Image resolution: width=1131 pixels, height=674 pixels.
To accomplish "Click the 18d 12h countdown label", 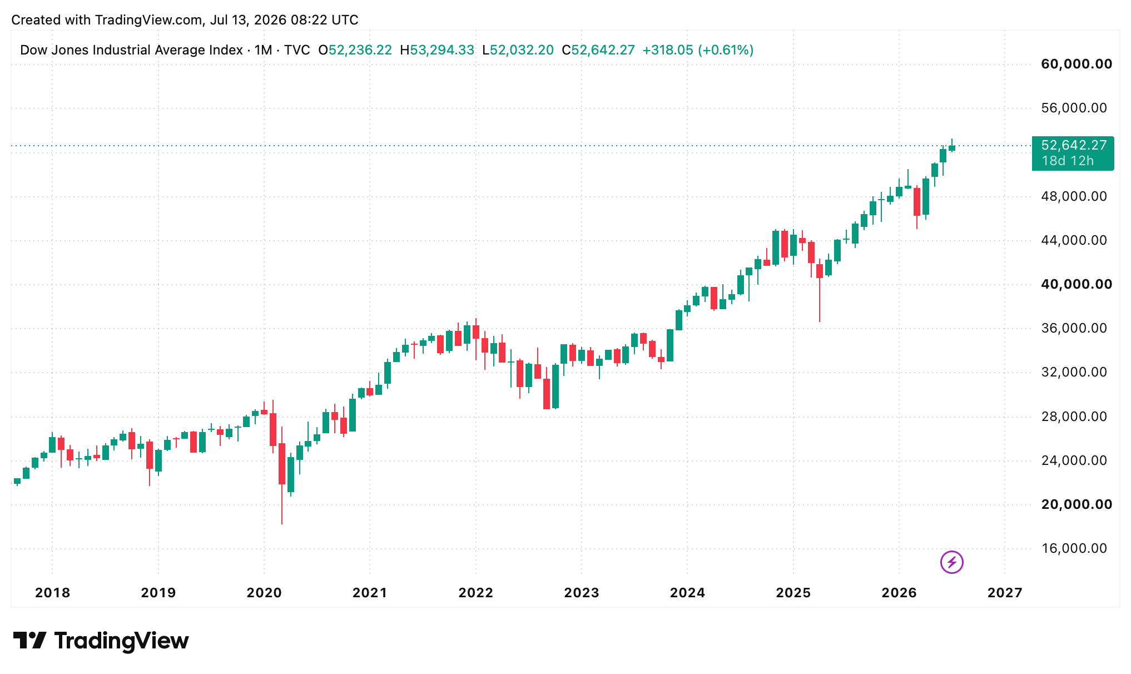I will 1067,161.
